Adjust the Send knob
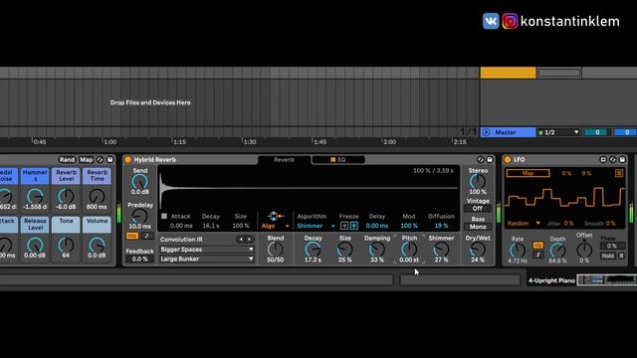Image resolution: width=637 pixels, height=358 pixels. [140, 182]
